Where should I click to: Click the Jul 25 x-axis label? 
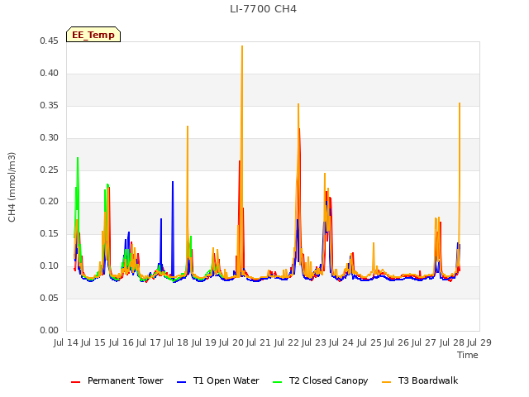point(369,342)
